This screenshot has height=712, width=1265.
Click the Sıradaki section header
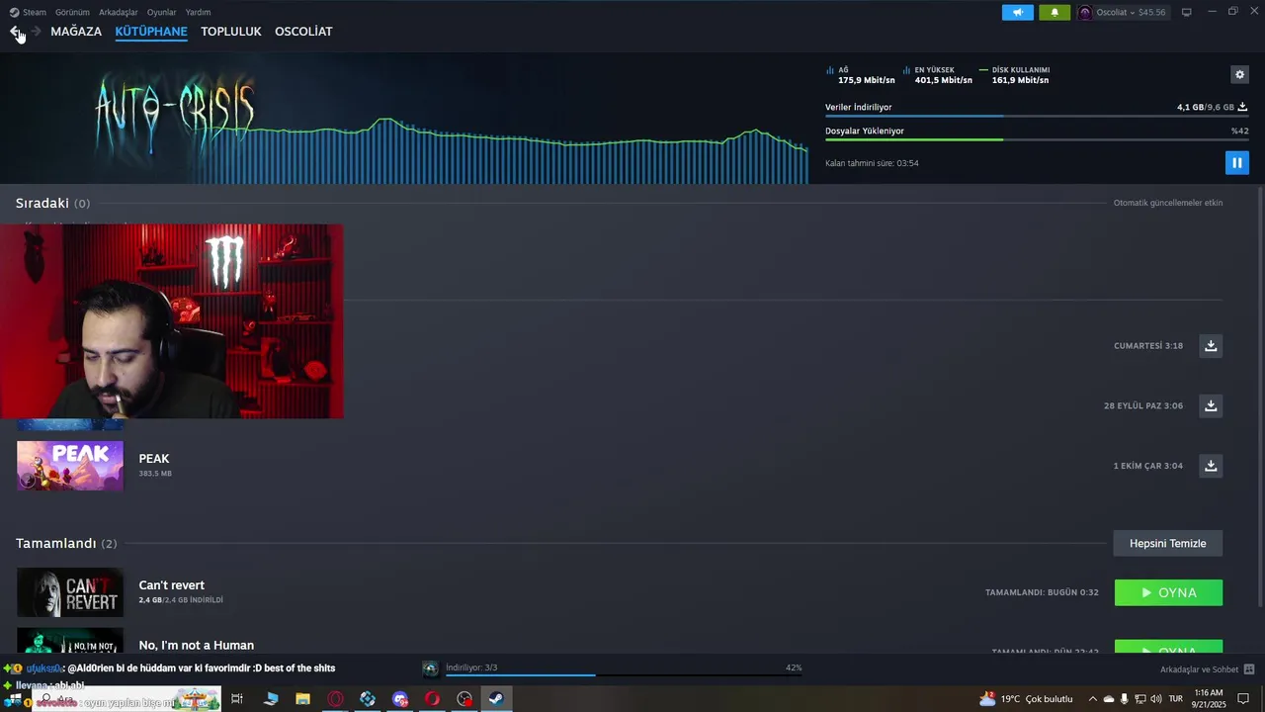[x=52, y=203]
